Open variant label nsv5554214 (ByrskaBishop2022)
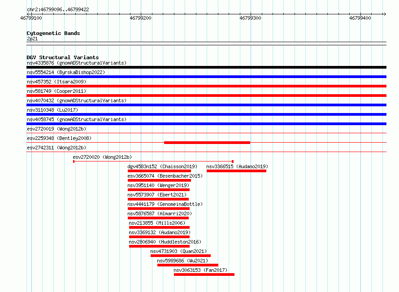Image resolution: width=399 pixels, height=292 pixels. pos(66,72)
